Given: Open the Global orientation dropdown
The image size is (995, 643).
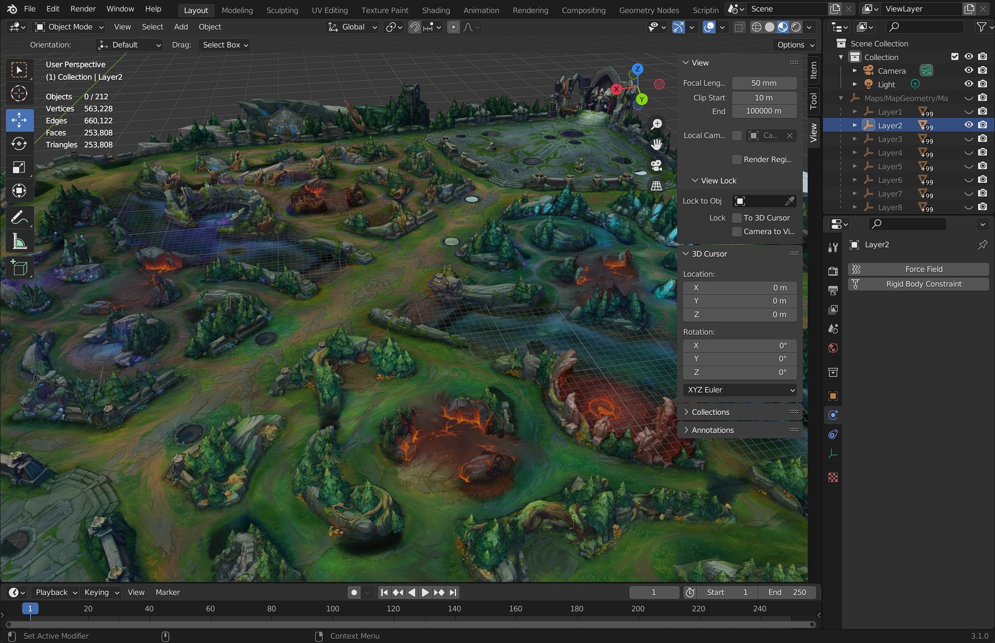Looking at the screenshot, I should point(353,27).
